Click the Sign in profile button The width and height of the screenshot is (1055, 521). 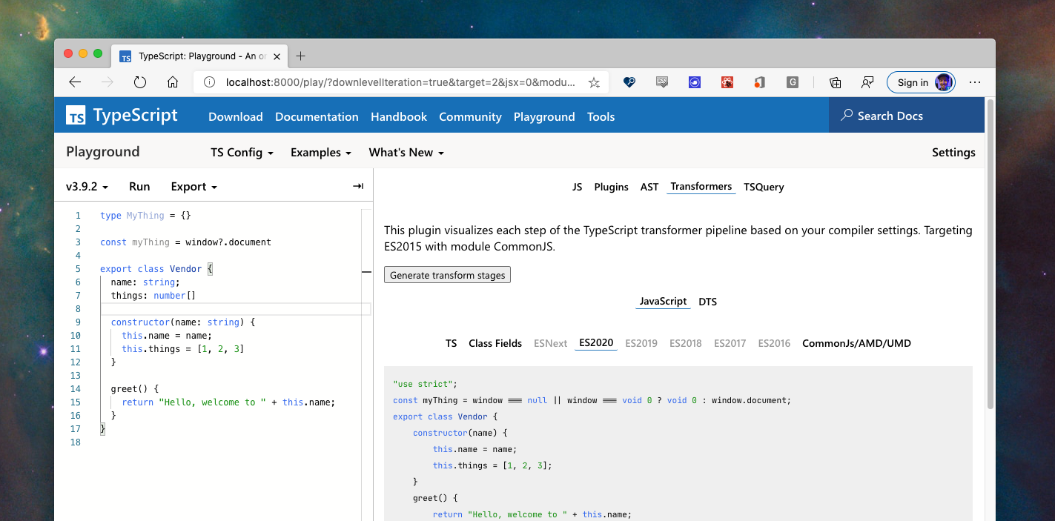point(921,82)
